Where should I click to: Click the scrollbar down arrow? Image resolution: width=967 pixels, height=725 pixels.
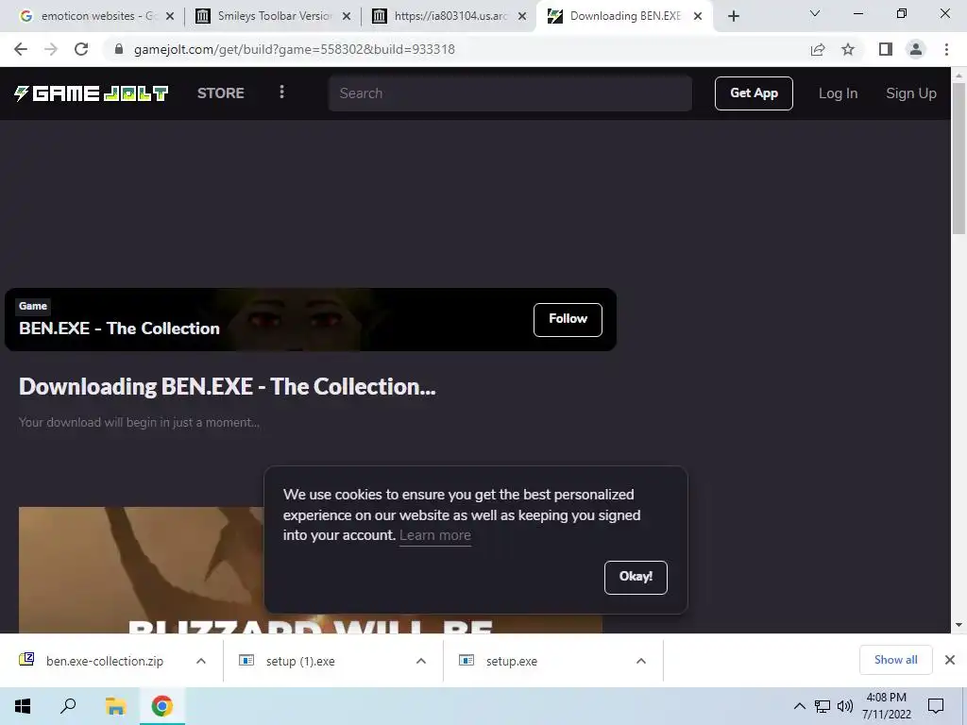coord(959,625)
